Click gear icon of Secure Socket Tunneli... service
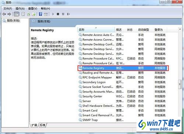Viewport: 184px width, 134px height. [x=80, y=87]
